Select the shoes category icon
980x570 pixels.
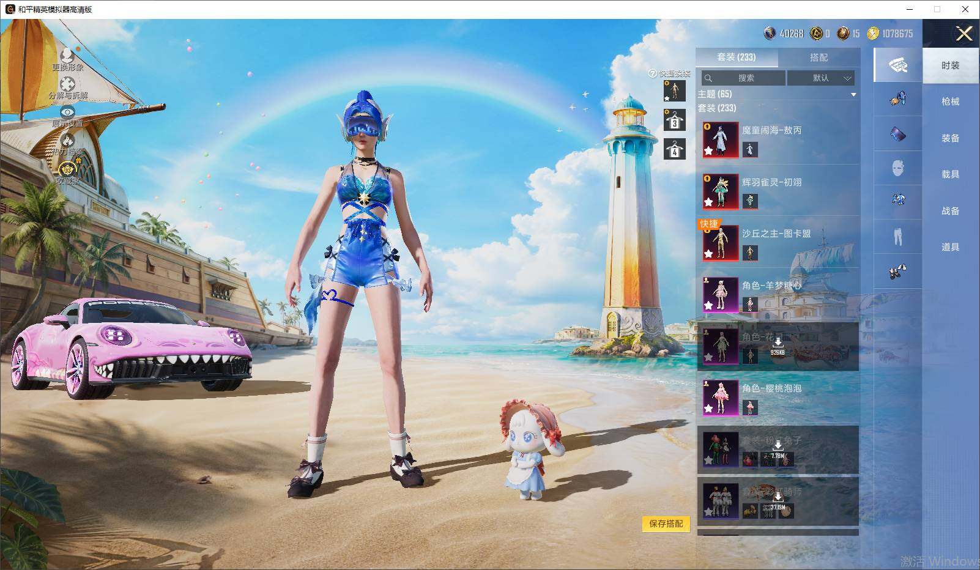click(x=897, y=270)
